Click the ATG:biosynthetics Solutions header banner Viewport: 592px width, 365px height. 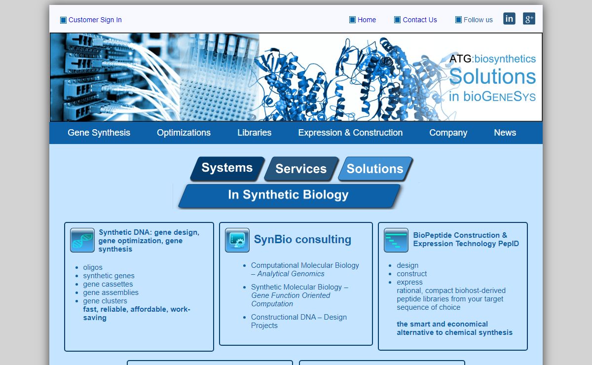click(x=296, y=77)
